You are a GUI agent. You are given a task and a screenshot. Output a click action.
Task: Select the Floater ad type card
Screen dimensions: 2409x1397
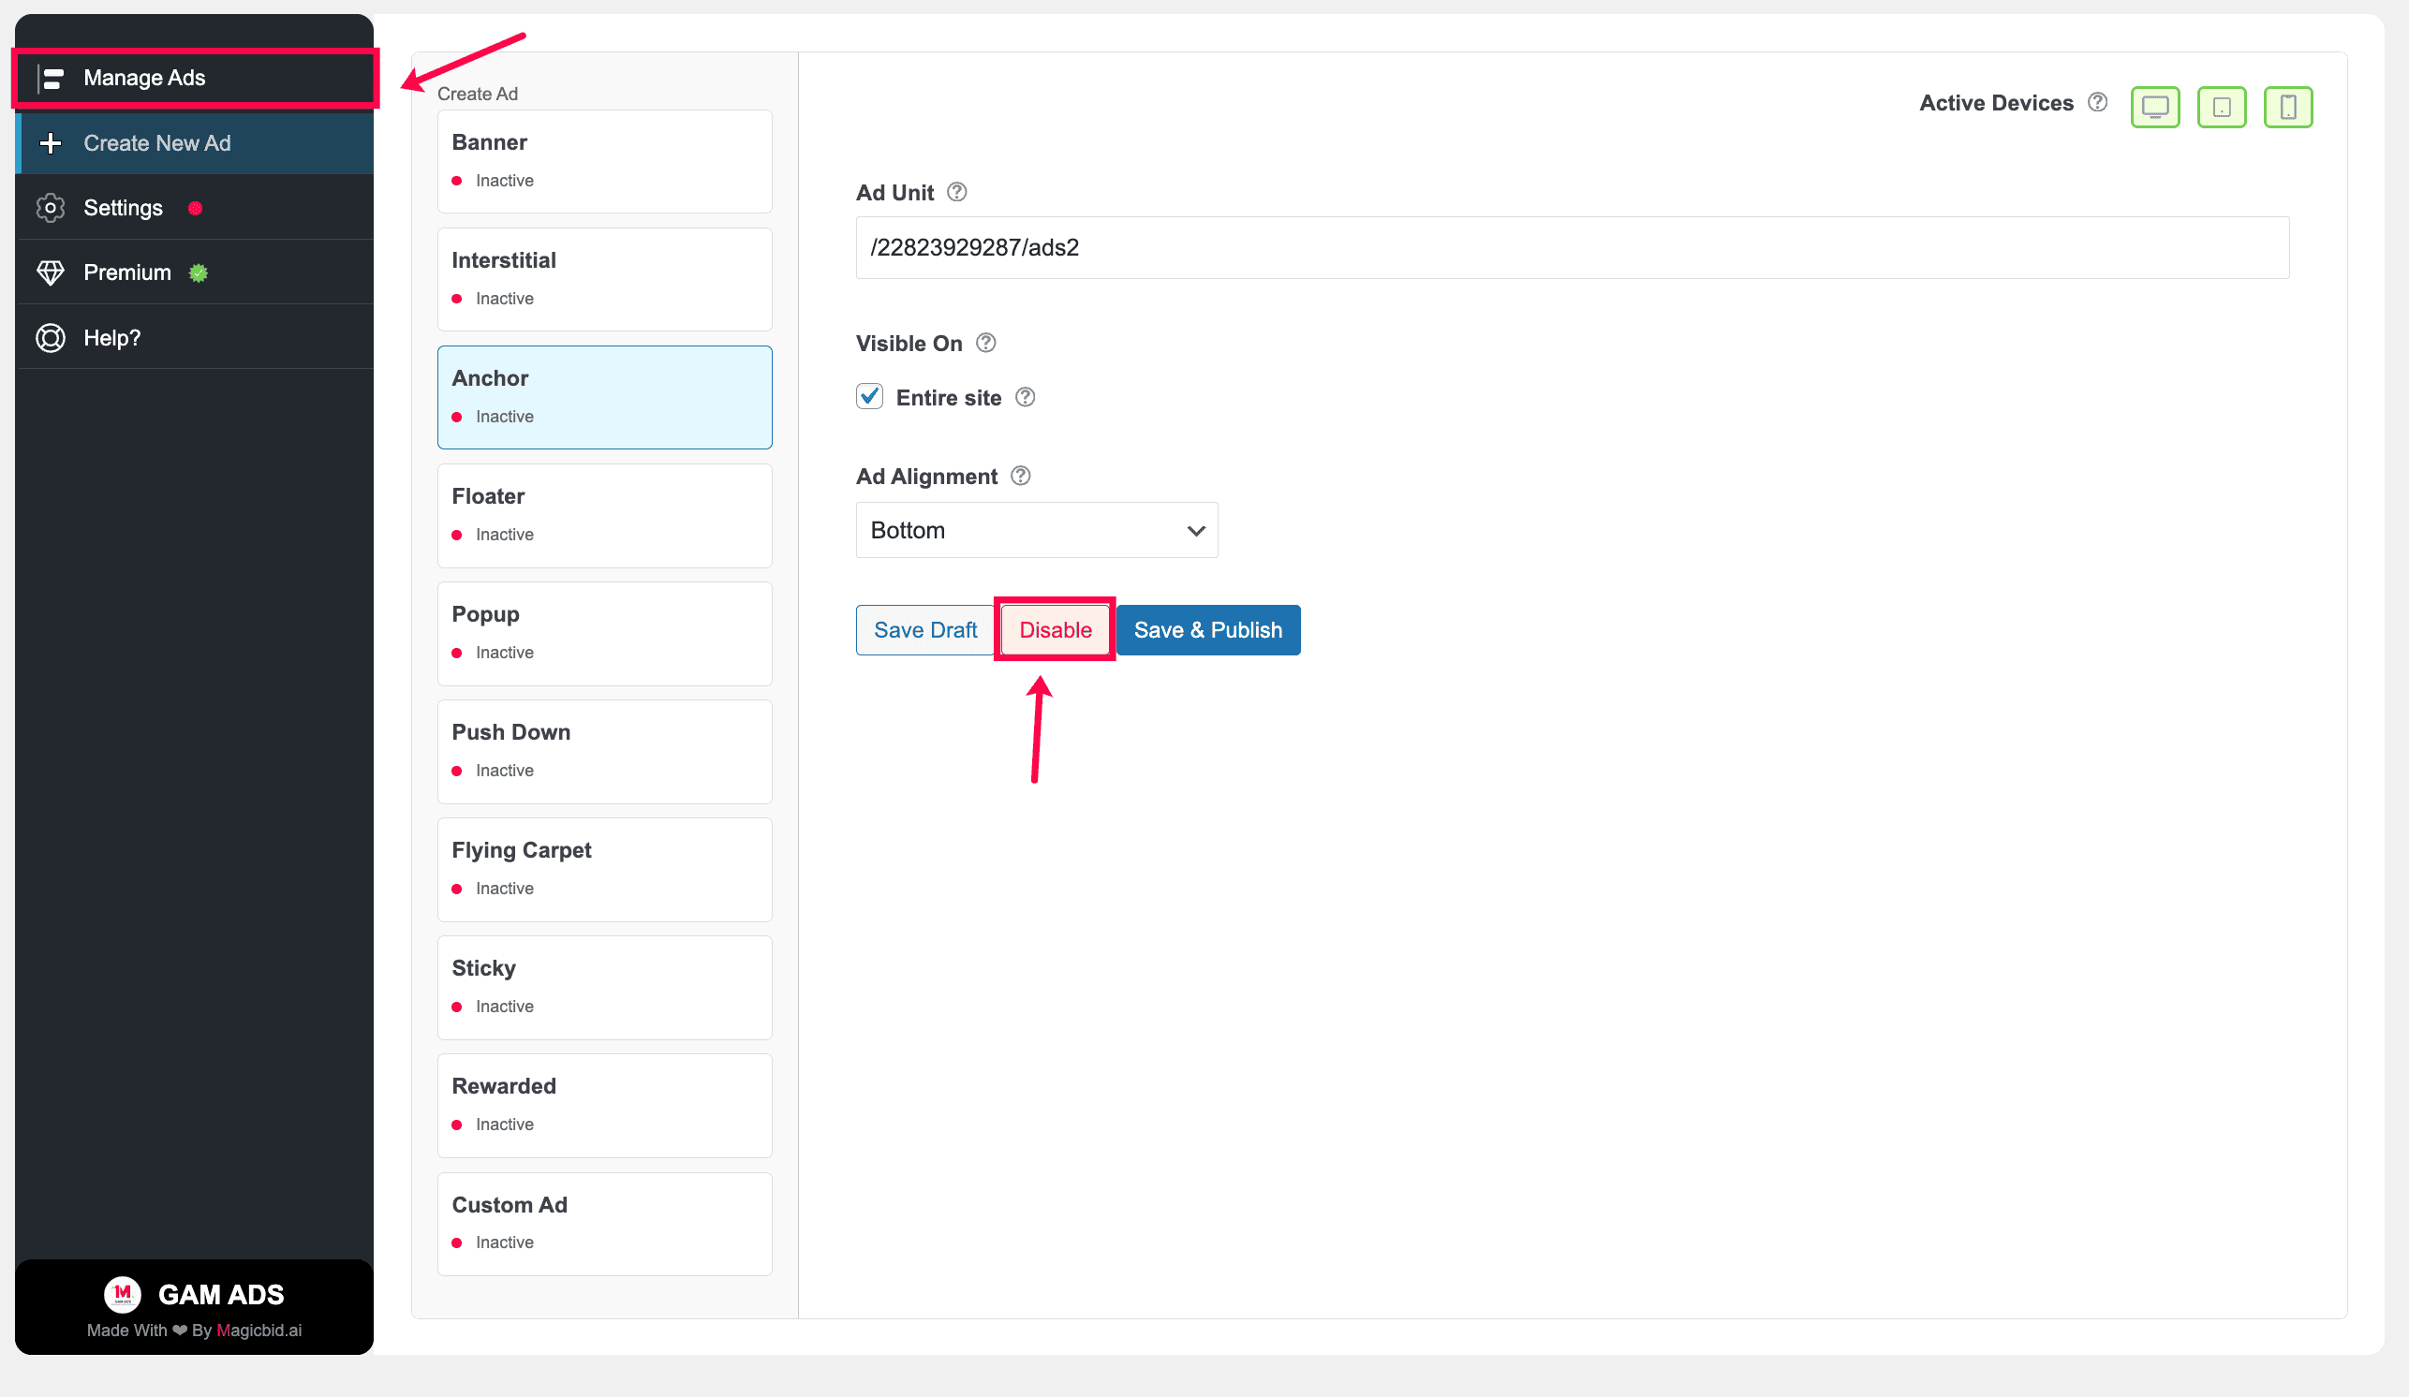(x=605, y=515)
